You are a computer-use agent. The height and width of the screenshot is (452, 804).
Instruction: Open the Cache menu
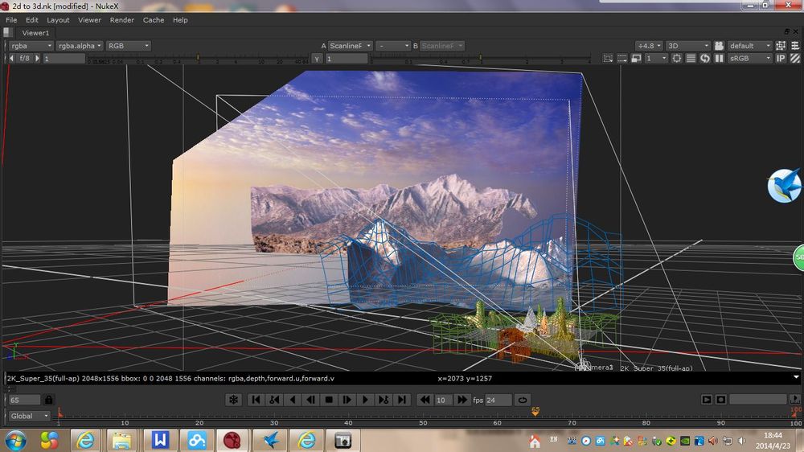tap(154, 20)
